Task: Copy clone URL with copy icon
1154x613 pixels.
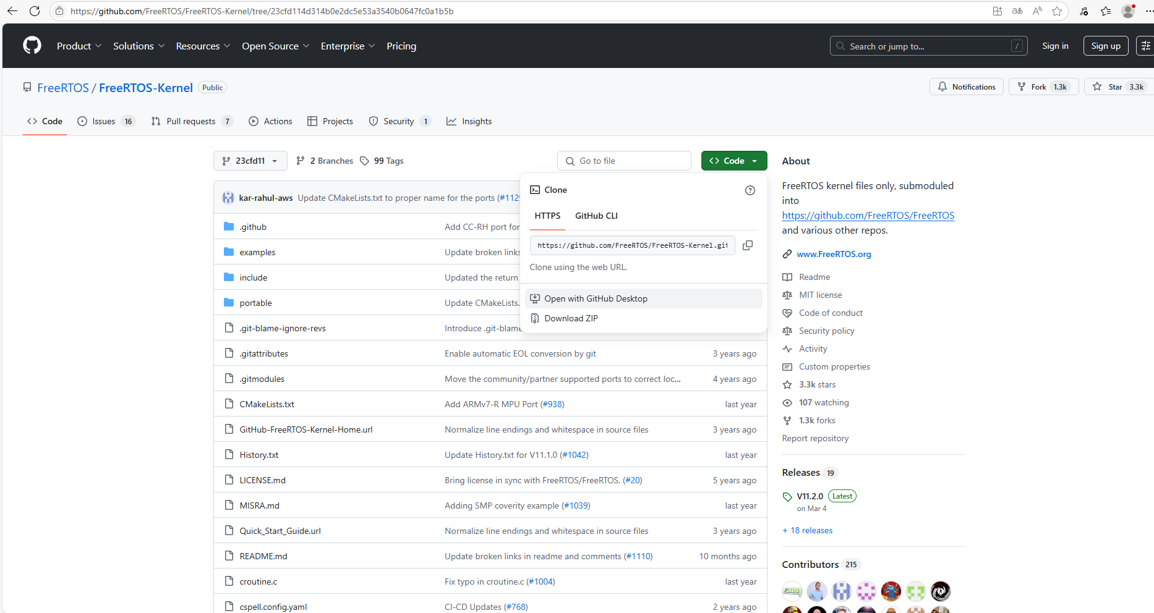Action: point(748,245)
